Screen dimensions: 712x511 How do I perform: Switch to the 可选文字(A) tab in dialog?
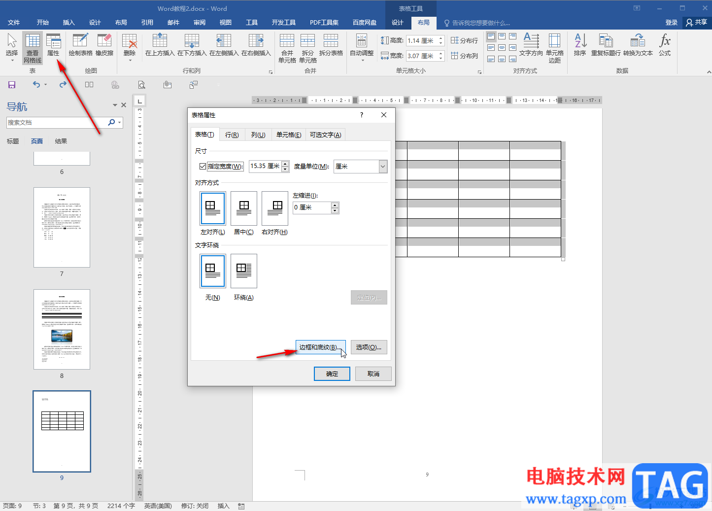325,135
